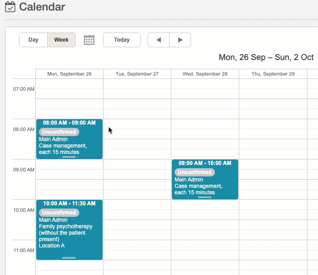The width and height of the screenshot is (318, 275).
Task: Select the Thu, September 29 column header
Action: coord(273,74)
